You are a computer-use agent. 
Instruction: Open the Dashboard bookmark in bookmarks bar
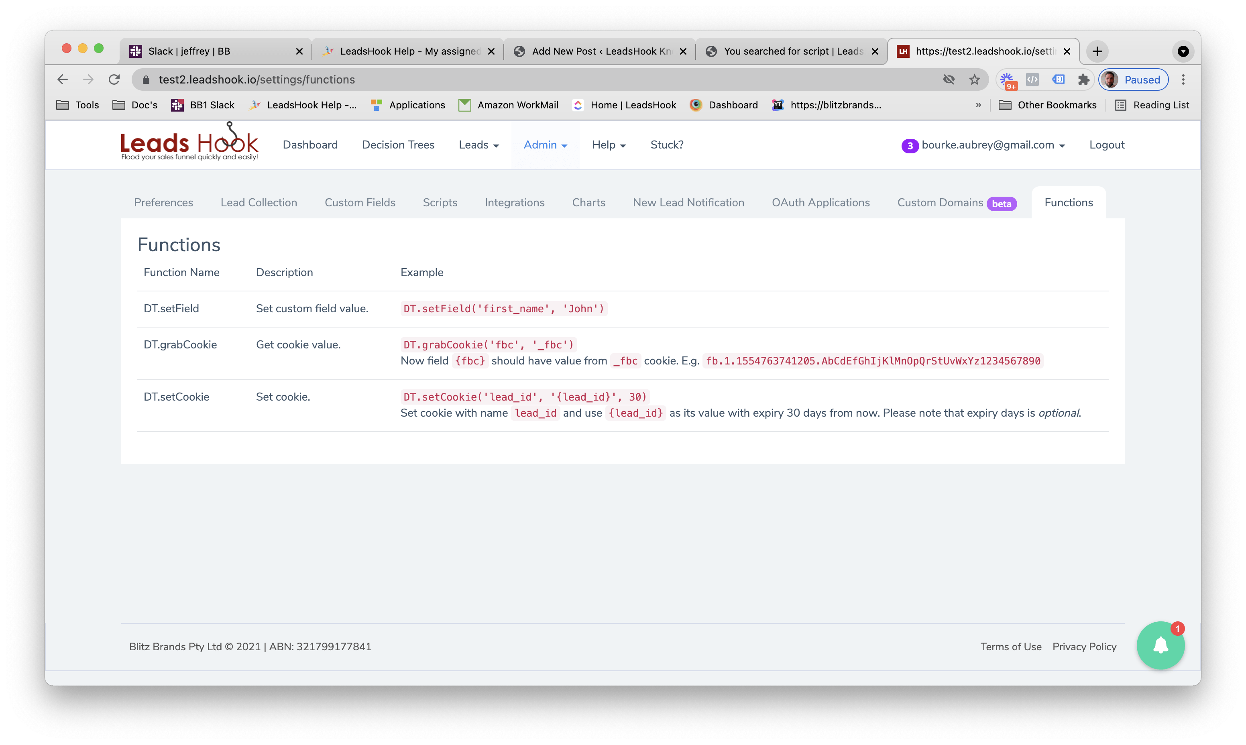pos(723,105)
